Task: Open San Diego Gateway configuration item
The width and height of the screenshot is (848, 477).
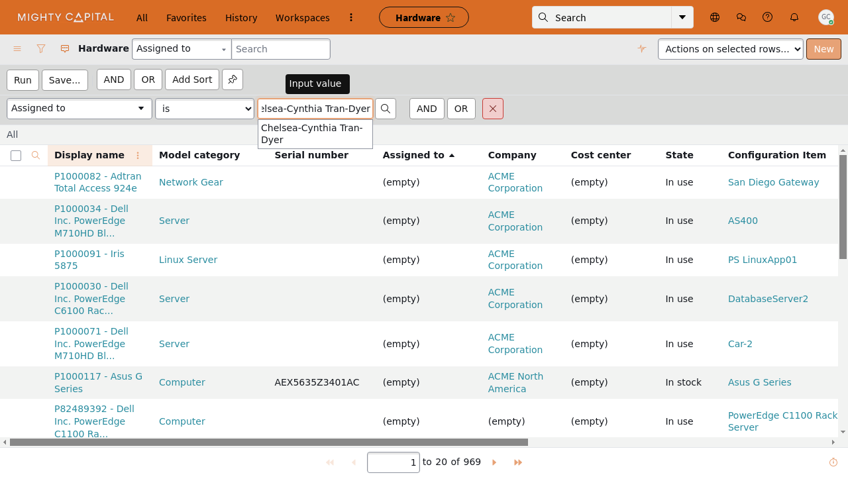Action: coord(773,182)
